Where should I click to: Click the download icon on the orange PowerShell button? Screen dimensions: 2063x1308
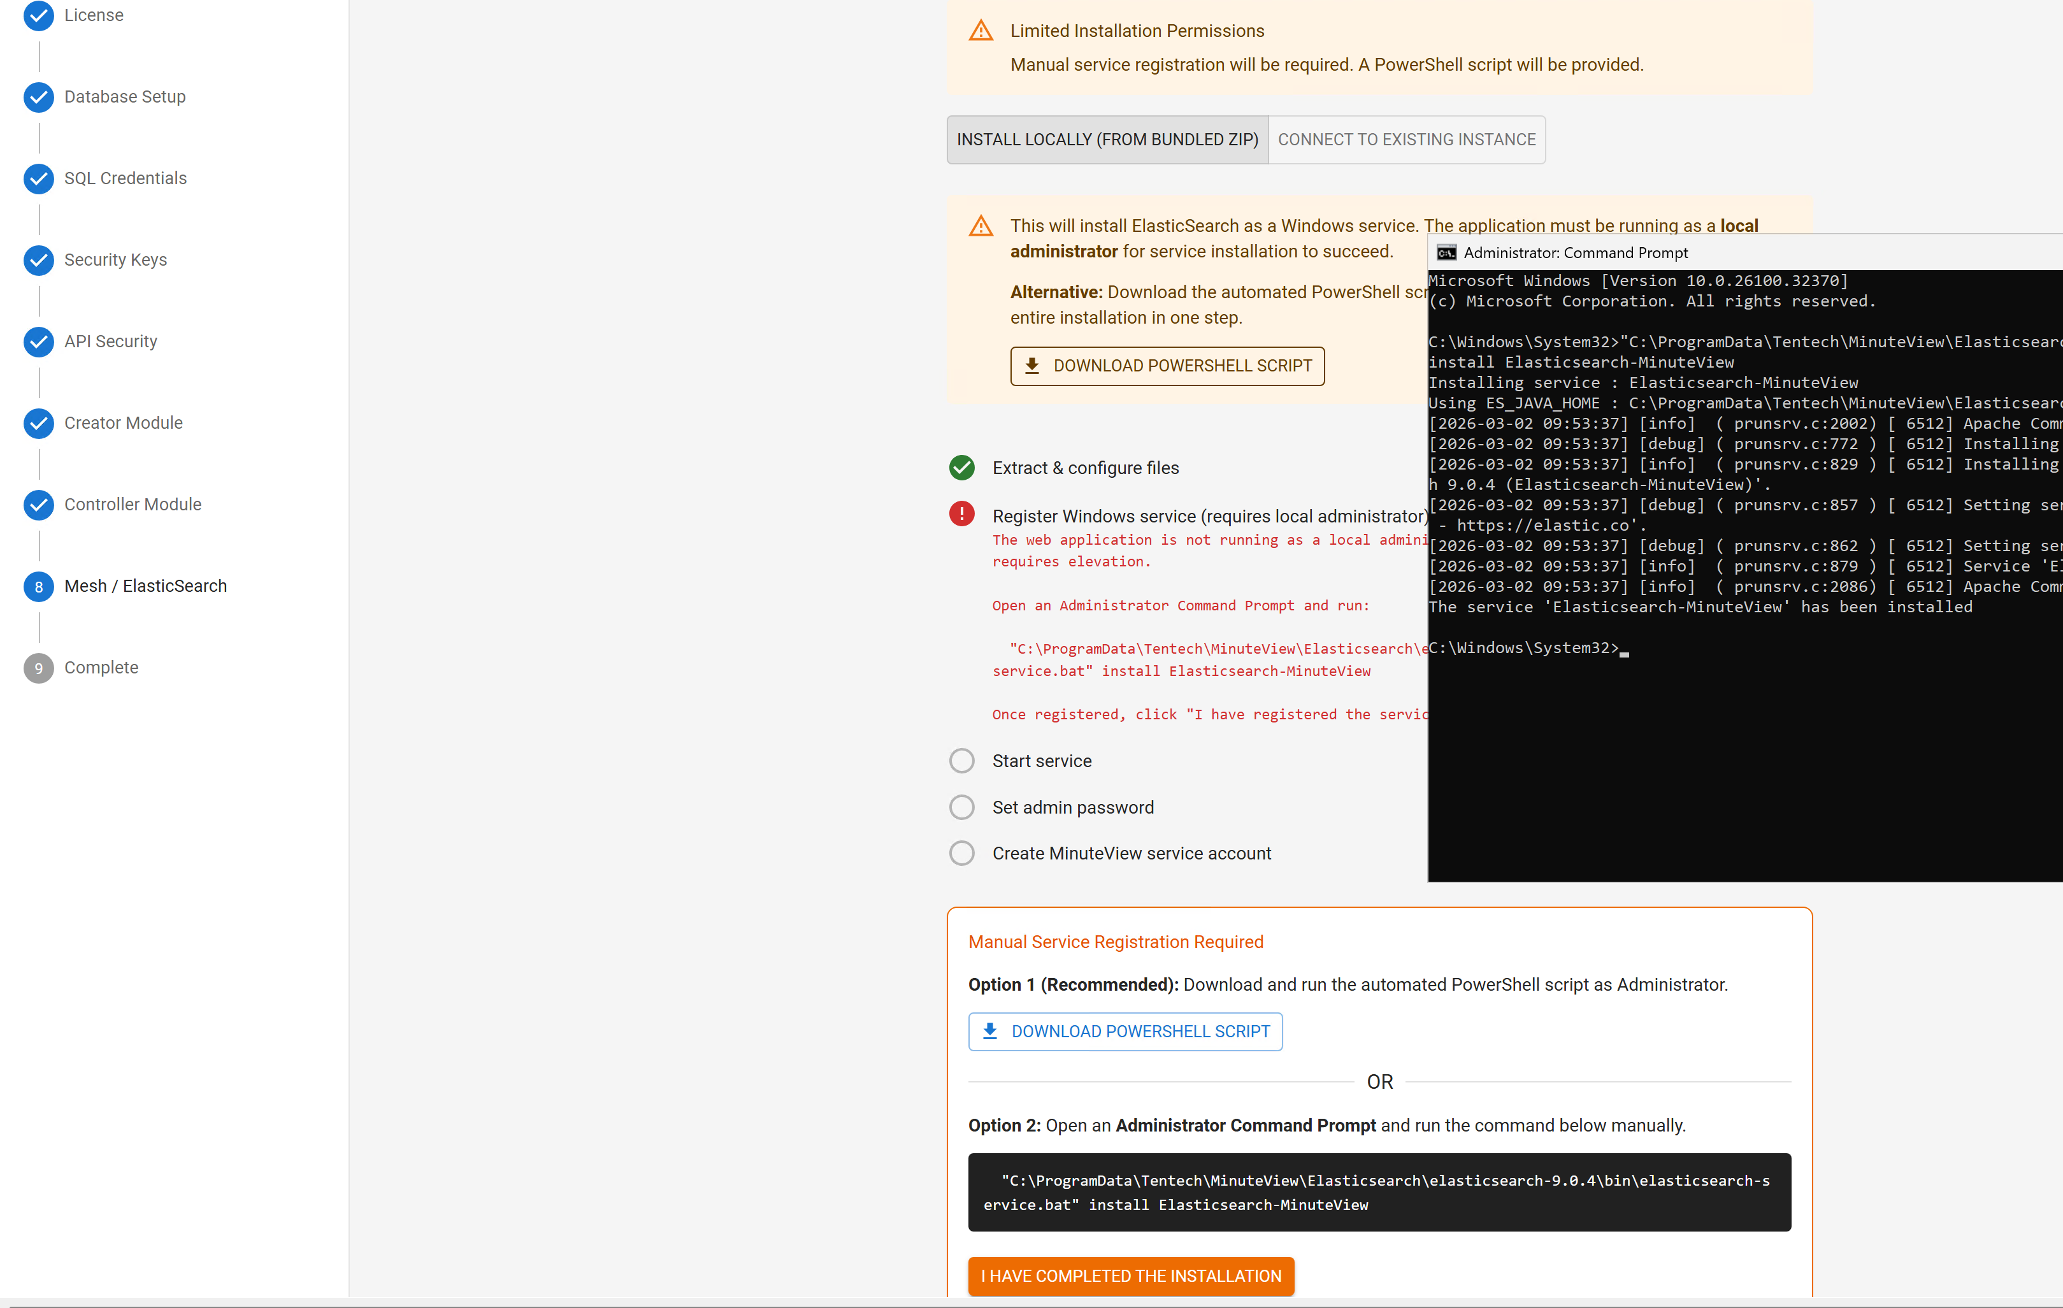(1034, 366)
